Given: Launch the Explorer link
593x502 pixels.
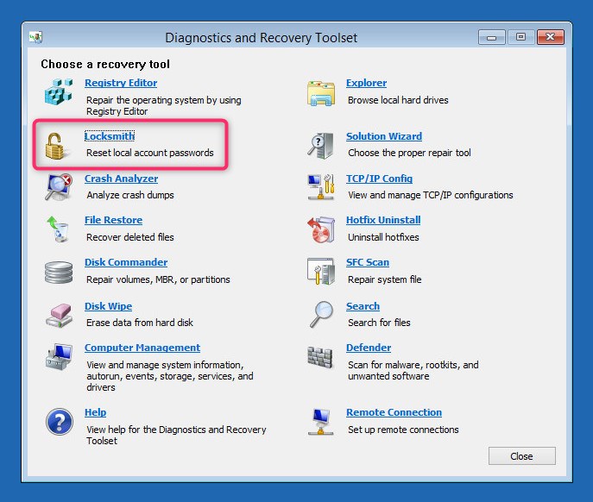Looking at the screenshot, I should pos(367,83).
